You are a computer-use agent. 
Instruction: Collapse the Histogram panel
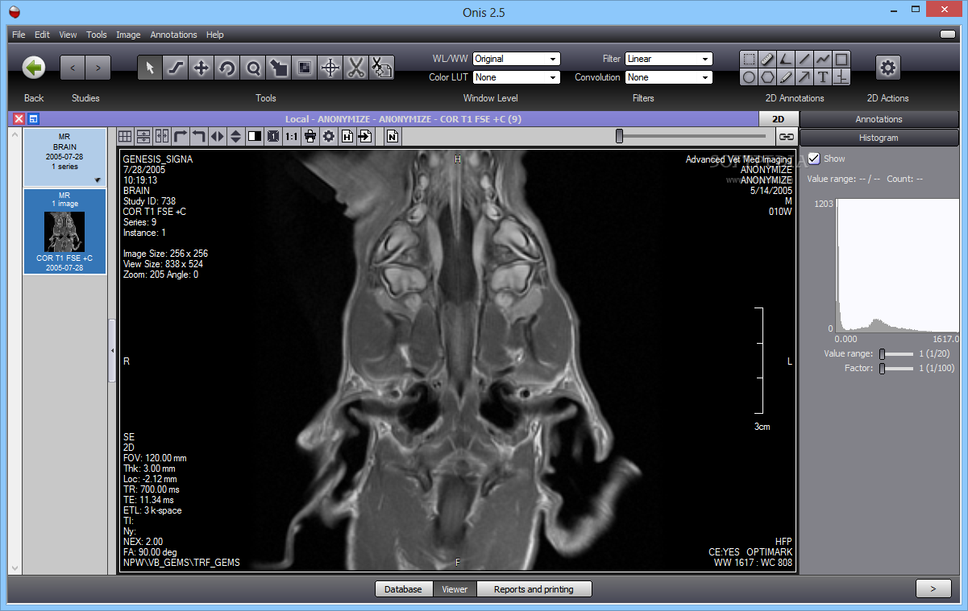pos(879,138)
